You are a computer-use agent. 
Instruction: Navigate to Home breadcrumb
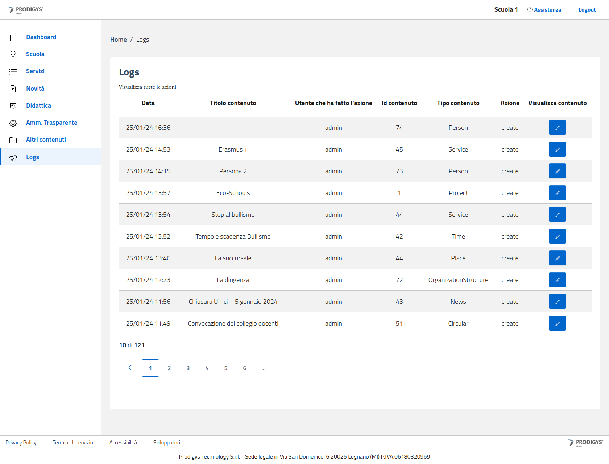pos(119,40)
